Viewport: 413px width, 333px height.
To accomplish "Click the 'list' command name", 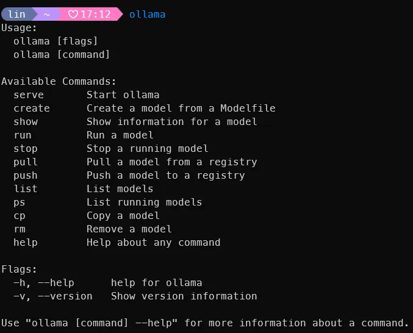I will [x=26, y=188].
